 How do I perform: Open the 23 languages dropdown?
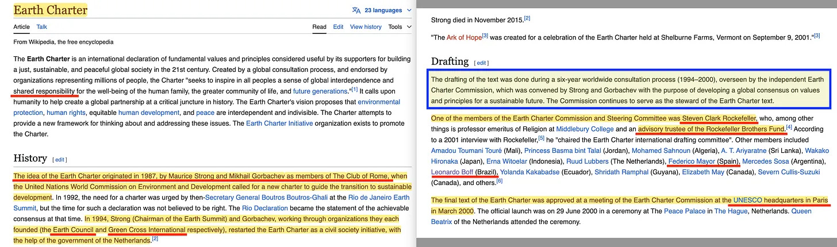pos(389,10)
